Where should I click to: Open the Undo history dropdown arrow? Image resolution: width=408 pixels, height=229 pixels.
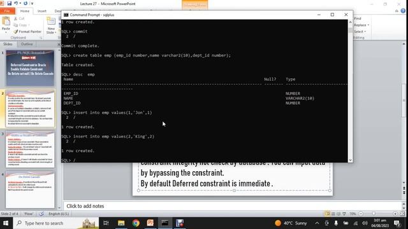tap(20, 3)
